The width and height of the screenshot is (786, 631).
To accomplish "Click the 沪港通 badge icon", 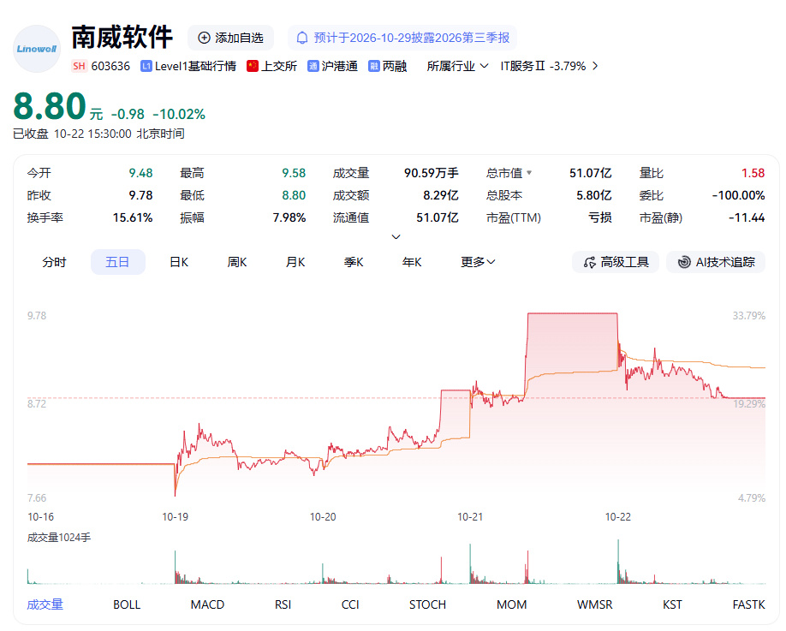I will [313, 66].
